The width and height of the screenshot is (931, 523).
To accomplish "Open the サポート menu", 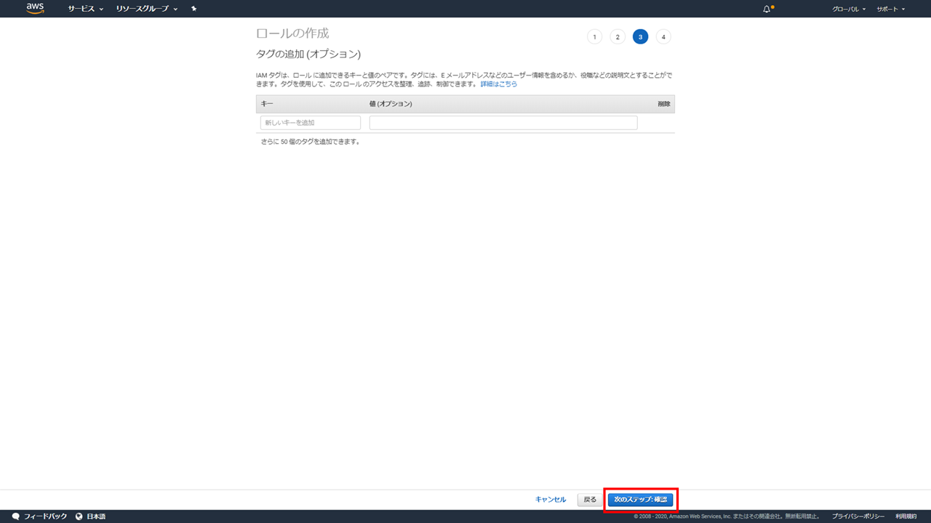I will point(890,9).
